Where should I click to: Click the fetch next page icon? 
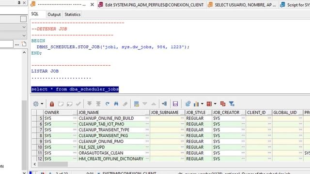[89, 104]
